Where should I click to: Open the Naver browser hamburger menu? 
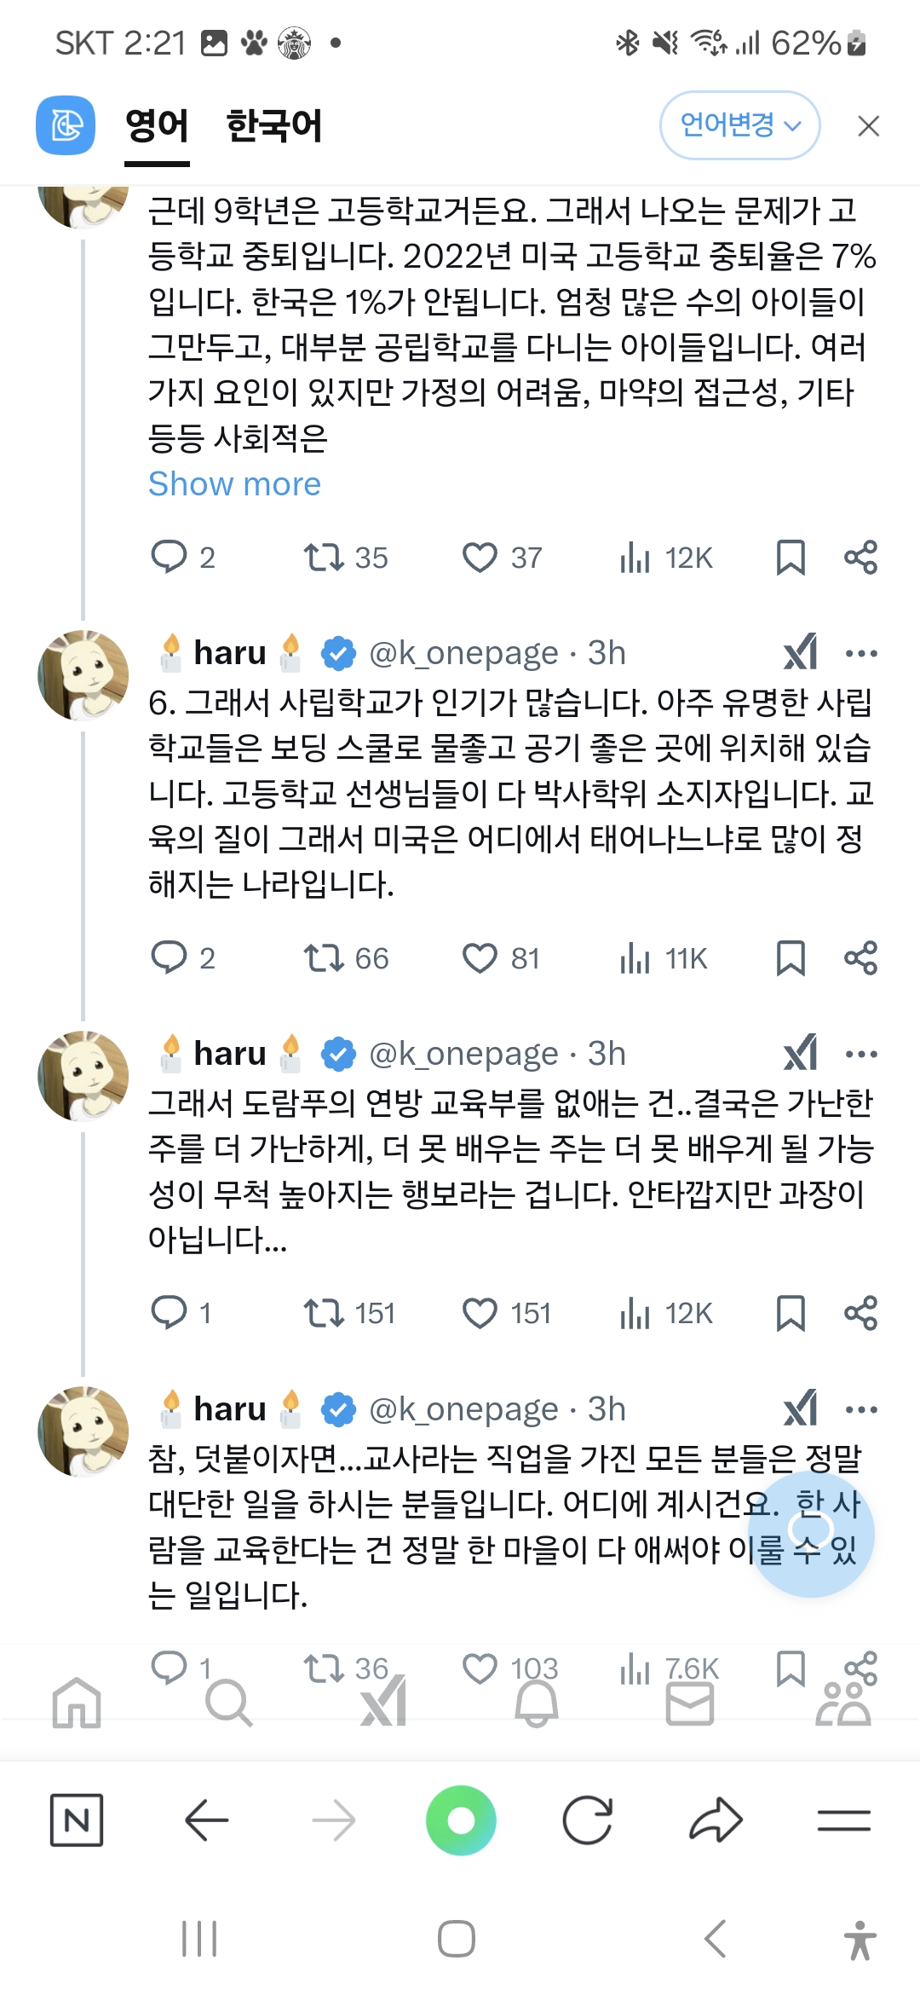pos(843,1820)
